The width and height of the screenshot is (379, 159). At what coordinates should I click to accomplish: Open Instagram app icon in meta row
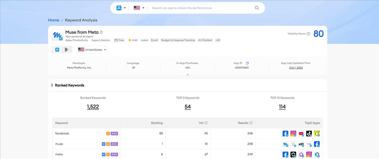(x=309, y=154)
